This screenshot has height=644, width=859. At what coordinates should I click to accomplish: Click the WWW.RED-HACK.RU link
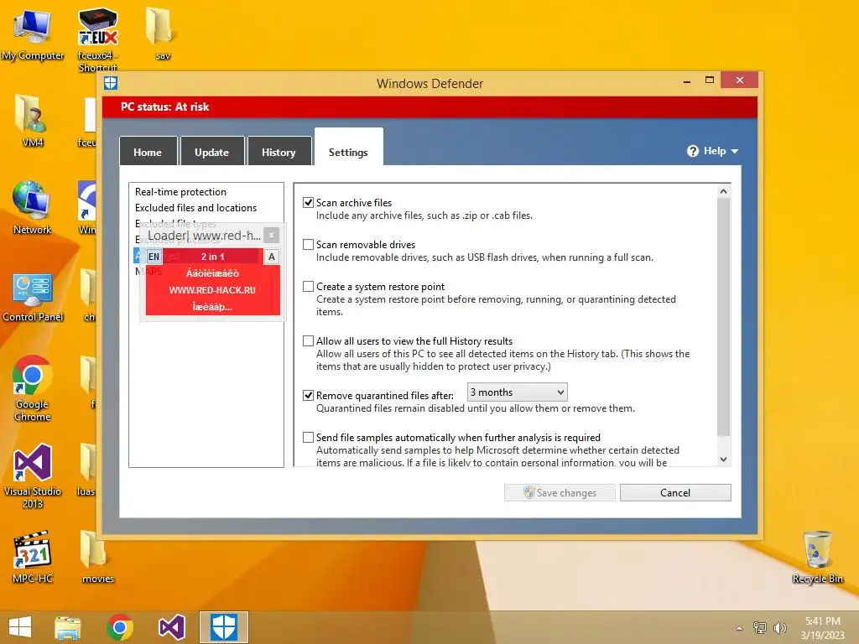[x=212, y=290]
